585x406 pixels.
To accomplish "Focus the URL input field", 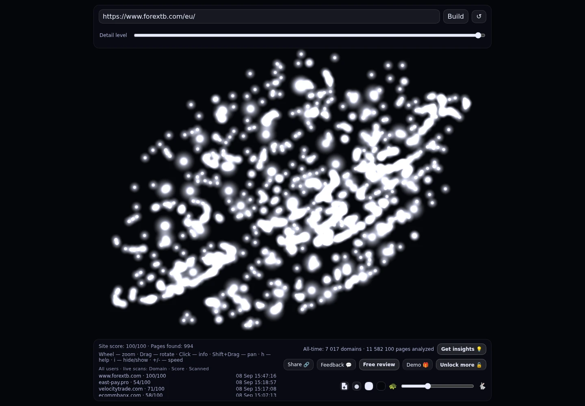I will 269,17.
